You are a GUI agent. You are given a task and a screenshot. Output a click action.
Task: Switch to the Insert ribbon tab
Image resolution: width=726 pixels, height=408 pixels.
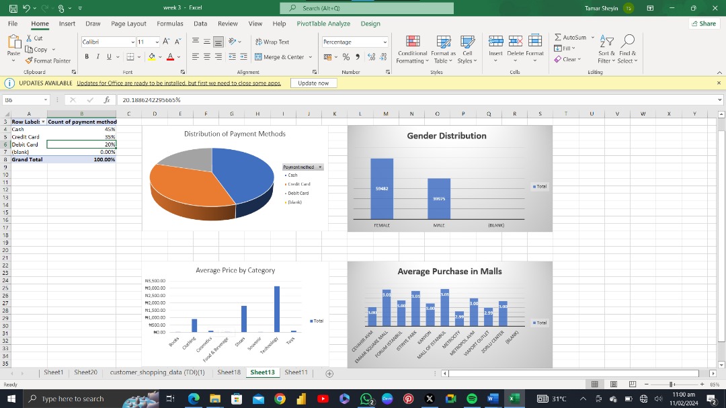67,24
